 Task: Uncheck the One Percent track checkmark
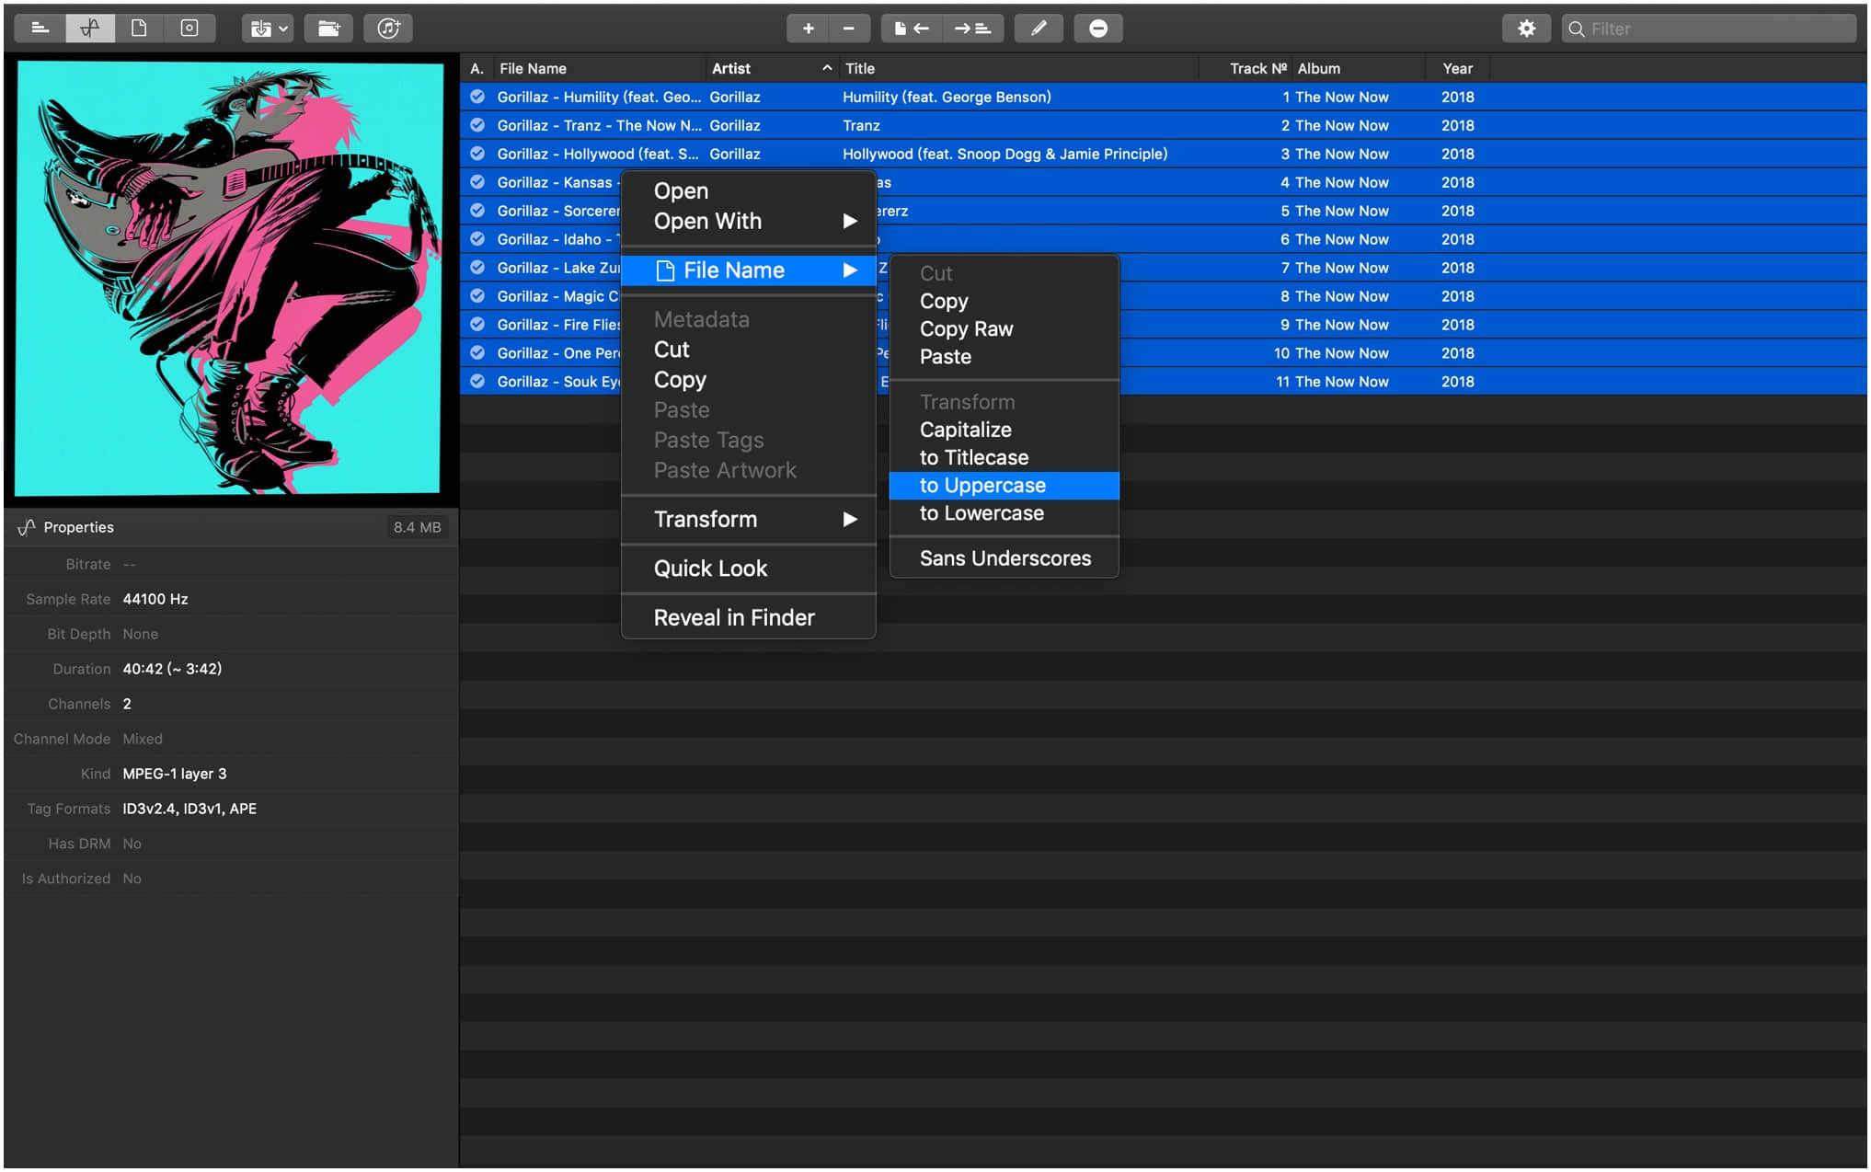(x=477, y=353)
